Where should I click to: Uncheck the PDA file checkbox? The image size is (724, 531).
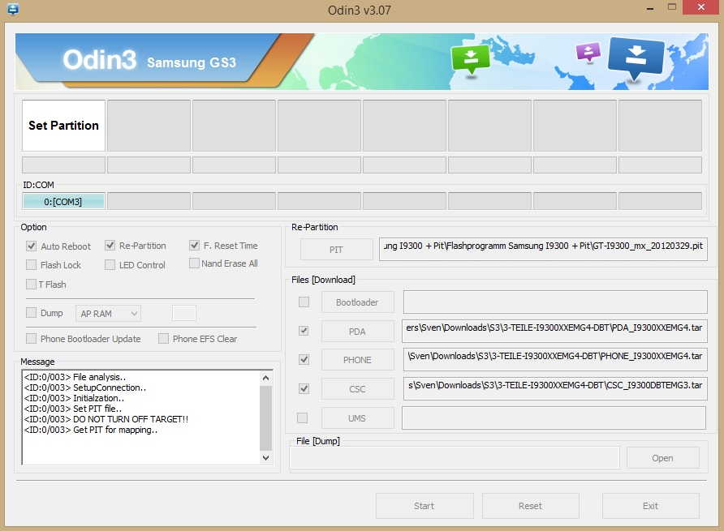tap(304, 331)
